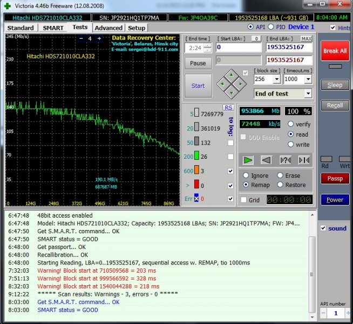This screenshot has height=324, width=353.
Task: Select the verify radio option
Action: click(x=291, y=124)
